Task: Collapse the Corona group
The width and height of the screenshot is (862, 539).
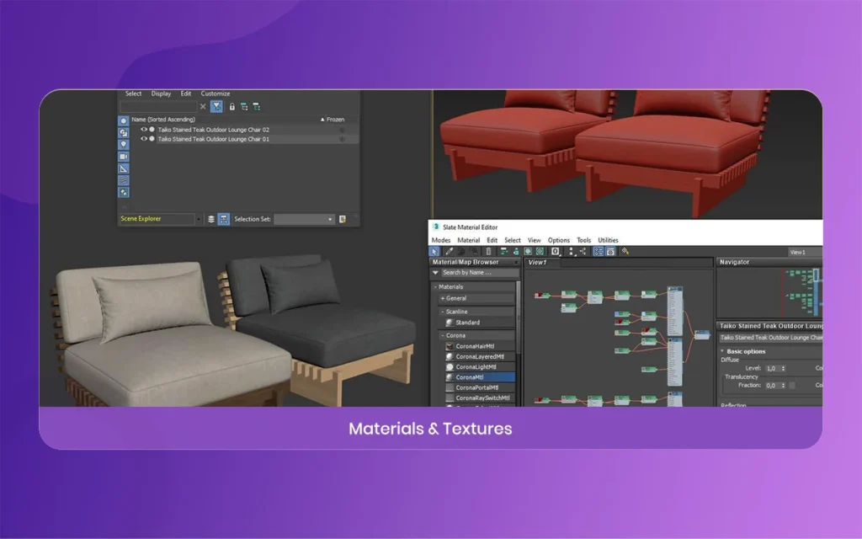Action: point(443,335)
